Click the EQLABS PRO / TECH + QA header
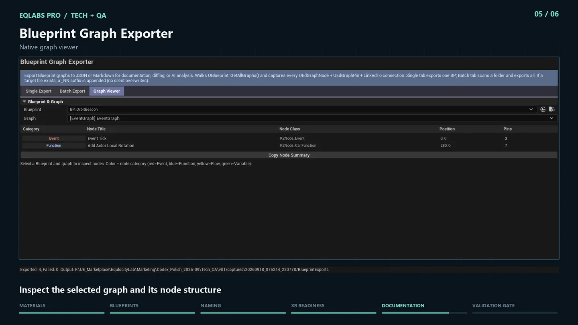Viewport: 578px width, 325px height. pyautogui.click(x=63, y=15)
